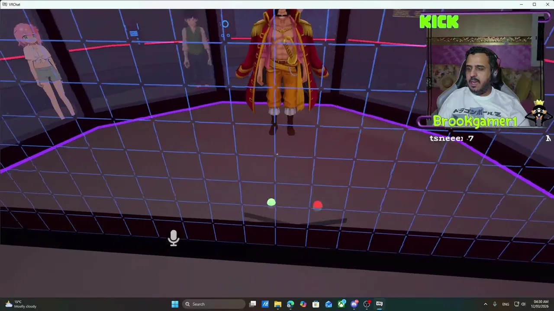Image resolution: width=554 pixels, height=311 pixels.
Task: Open the clock showing 04:30 AM
Action: [x=540, y=304]
